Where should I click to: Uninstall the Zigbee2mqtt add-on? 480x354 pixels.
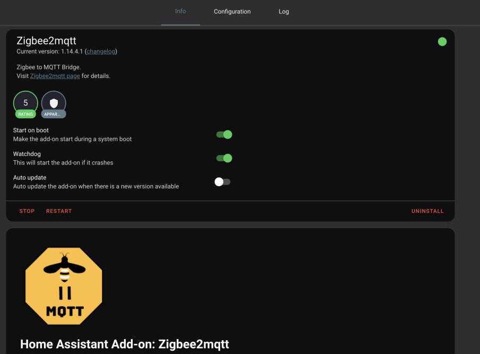(427, 211)
